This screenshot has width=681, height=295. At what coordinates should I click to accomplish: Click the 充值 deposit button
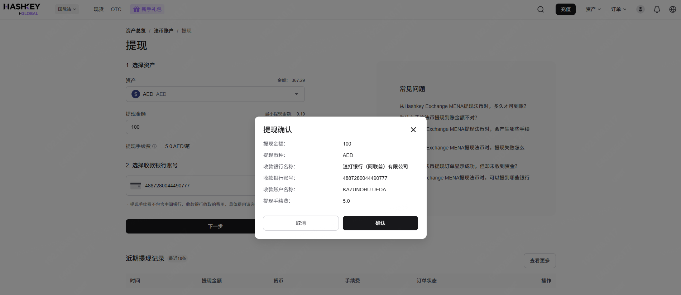pyautogui.click(x=566, y=9)
